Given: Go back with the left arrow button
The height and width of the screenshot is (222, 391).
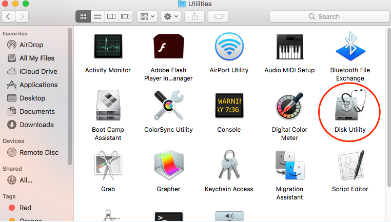Looking at the screenshot, I should 8,17.
